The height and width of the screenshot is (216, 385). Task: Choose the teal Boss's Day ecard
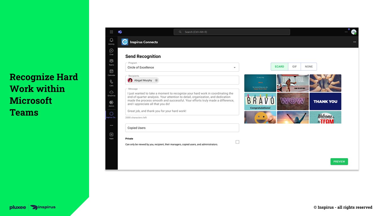pyautogui.click(x=260, y=83)
